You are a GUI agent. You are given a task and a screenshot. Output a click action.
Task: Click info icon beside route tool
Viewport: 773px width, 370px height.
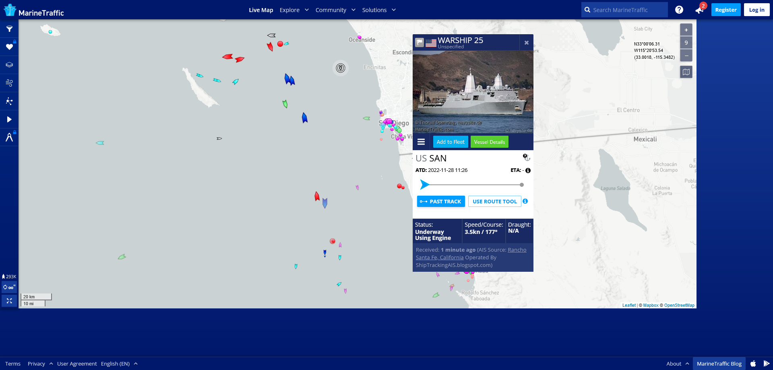click(x=525, y=201)
